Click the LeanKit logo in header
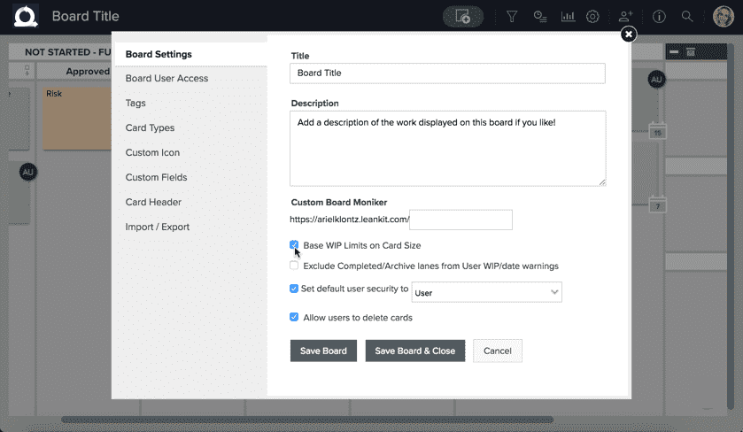The width and height of the screenshot is (743, 432). (x=25, y=16)
